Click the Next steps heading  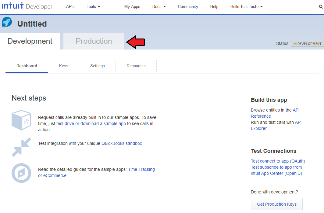coord(29,98)
